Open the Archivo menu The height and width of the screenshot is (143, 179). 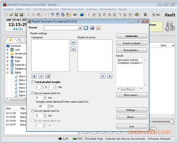9,9
